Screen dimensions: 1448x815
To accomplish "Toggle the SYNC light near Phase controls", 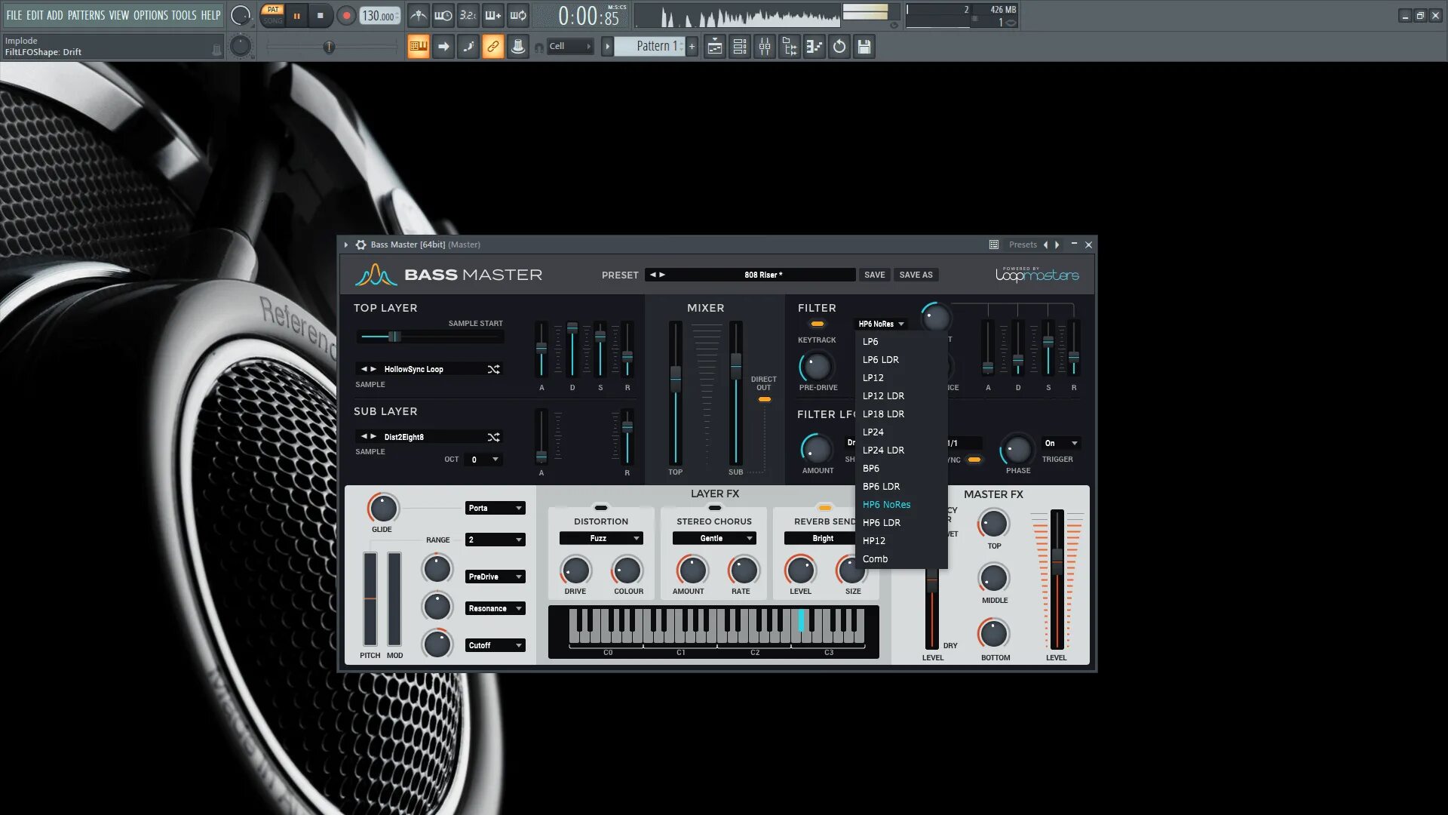I will point(974,459).
